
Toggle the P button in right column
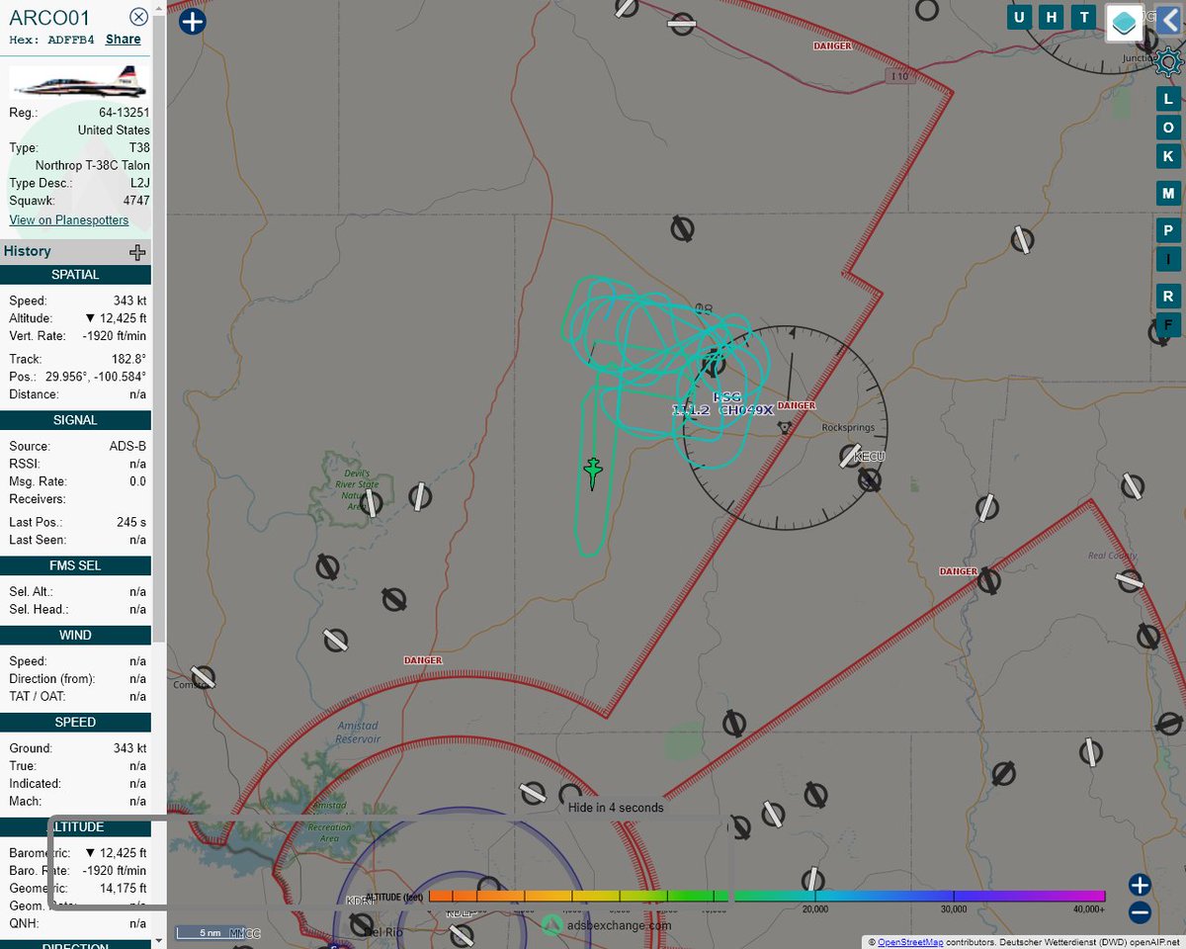(1168, 231)
